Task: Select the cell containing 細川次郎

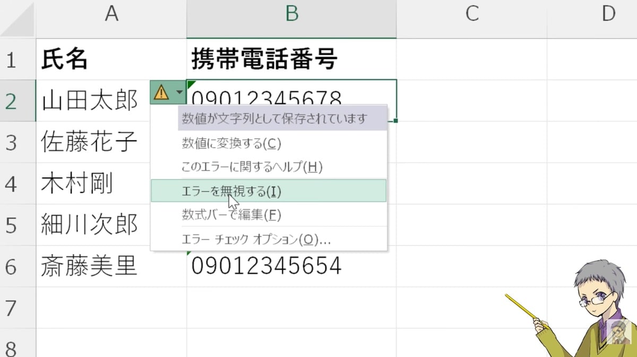Action: [x=93, y=225]
